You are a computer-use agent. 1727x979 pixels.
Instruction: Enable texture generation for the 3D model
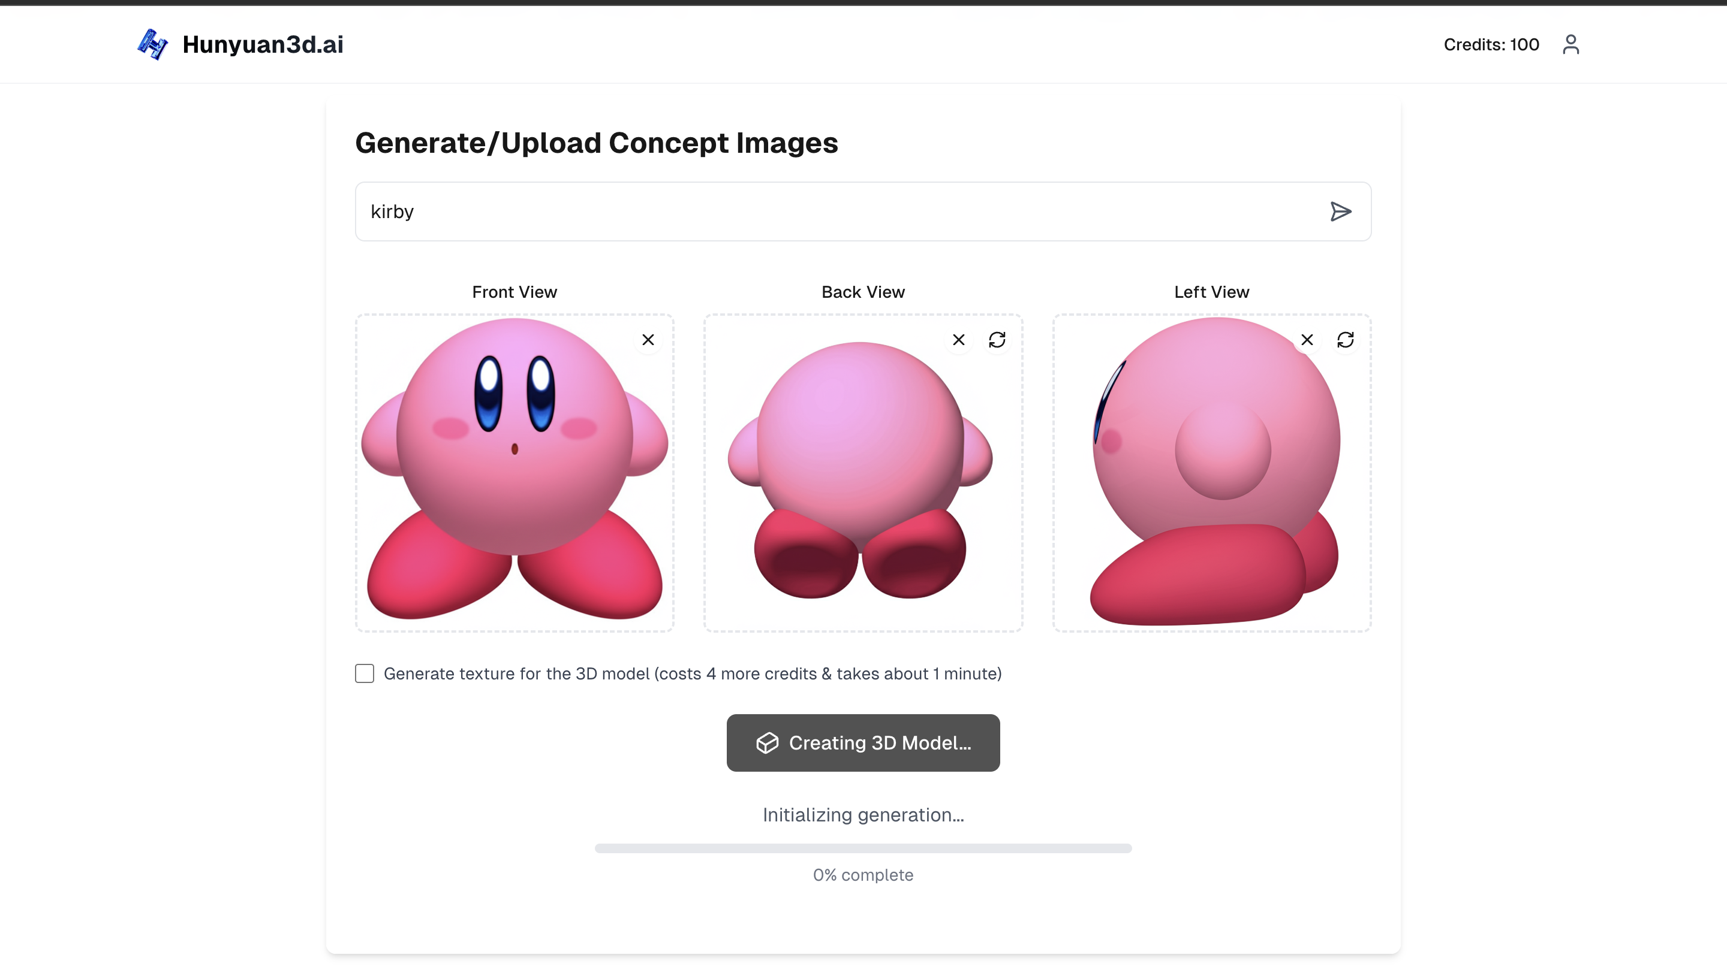364,673
